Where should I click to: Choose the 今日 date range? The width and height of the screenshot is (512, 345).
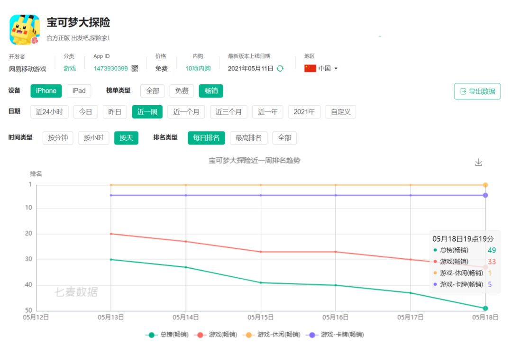click(x=85, y=112)
